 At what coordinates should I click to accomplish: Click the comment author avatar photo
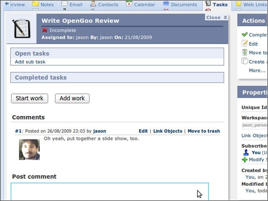pyautogui.click(x=29, y=149)
